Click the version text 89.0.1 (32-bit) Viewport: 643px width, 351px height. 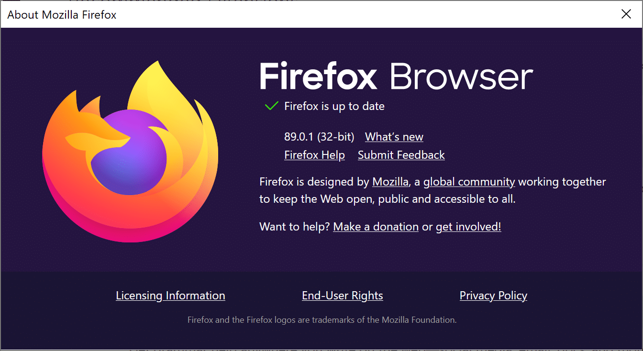tap(319, 137)
